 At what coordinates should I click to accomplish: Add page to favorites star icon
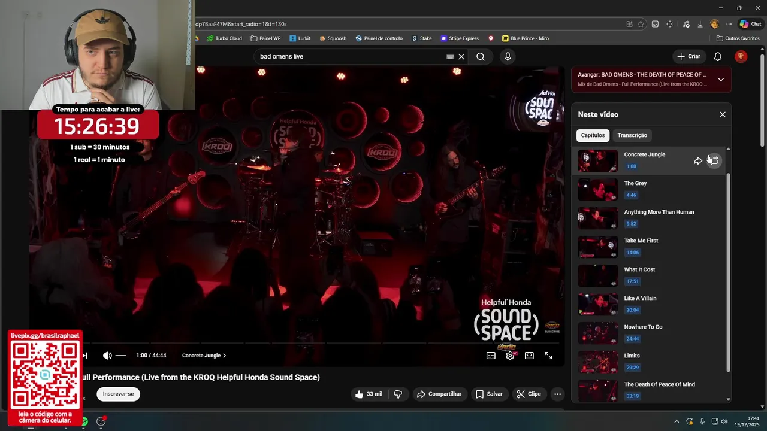pos(641,24)
